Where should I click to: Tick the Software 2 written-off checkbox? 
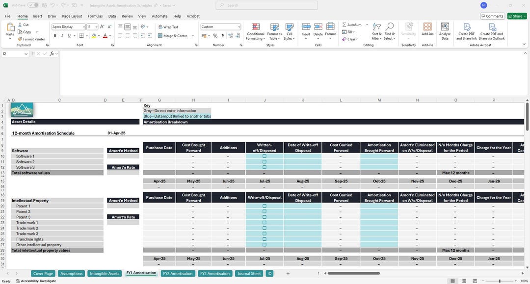pos(265,162)
